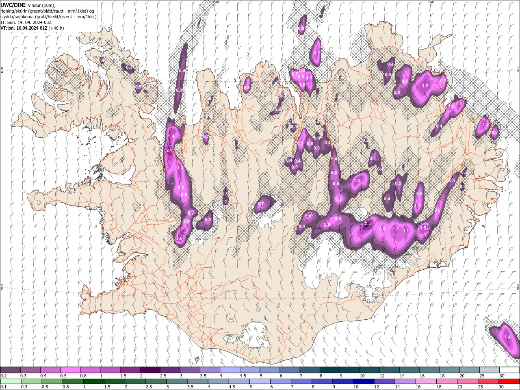Pick the 9–10 dark teal snow legend swatch
520x390 pixels.
(349, 370)
